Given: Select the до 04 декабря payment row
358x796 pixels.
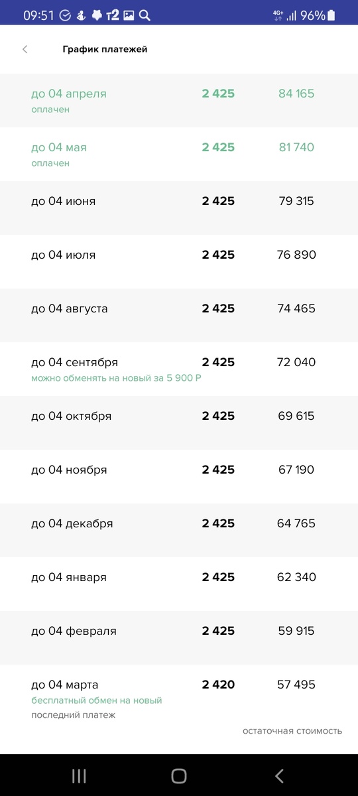Looking at the screenshot, I should [x=179, y=530].
